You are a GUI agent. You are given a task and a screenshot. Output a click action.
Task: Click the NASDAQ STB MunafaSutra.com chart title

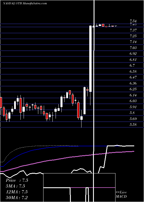coord(25,3)
